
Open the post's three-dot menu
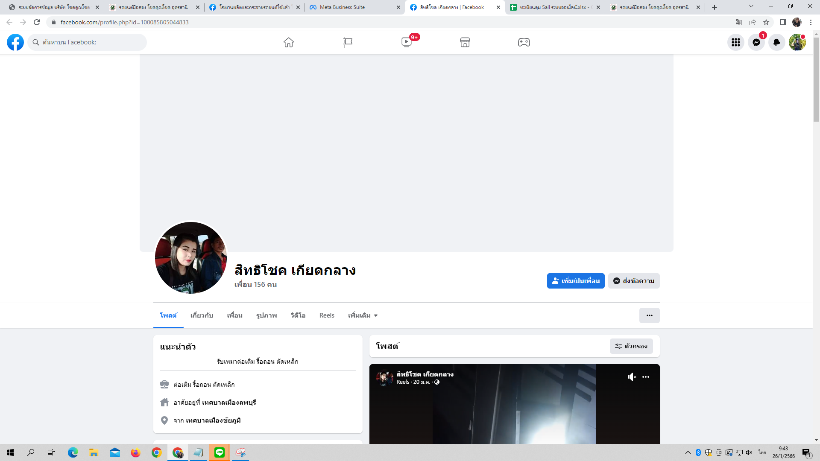pos(646,377)
